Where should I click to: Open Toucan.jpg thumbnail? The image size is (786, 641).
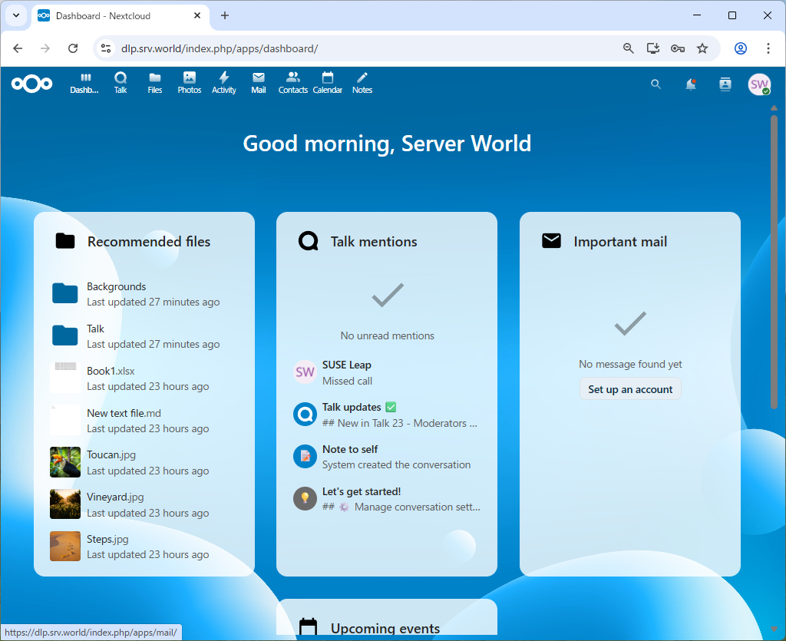click(x=65, y=462)
